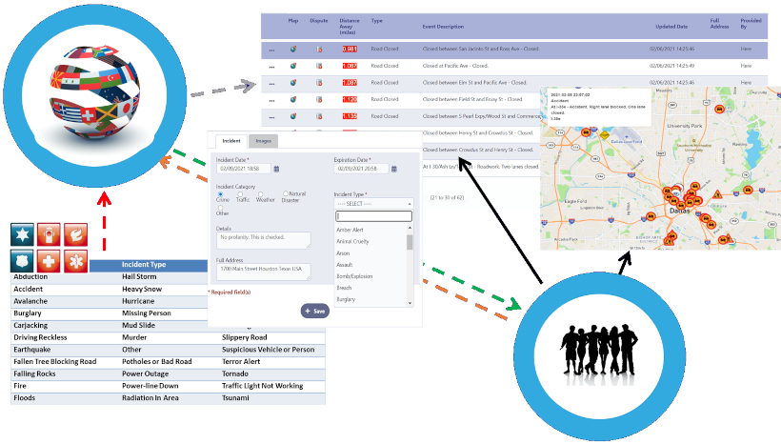781x444 pixels.
Task: Click dispute icon for Closed at Pacific Ave row
Action: tap(319, 66)
